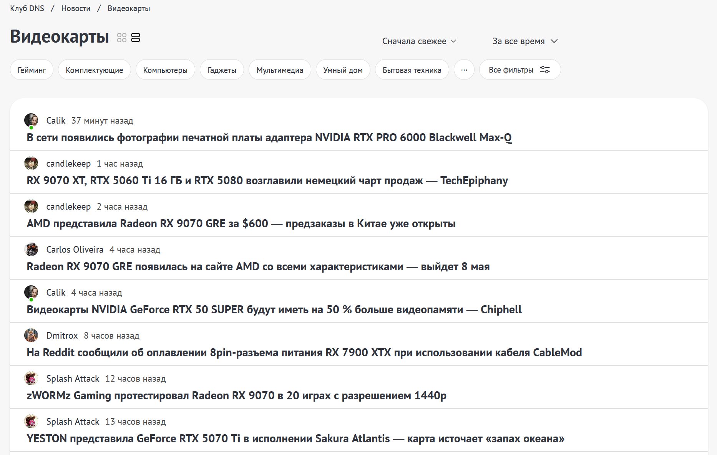717x455 pixels.
Task: Open the zWORMz Gaming Radeon RX 9070 test article
Action: [236, 395]
